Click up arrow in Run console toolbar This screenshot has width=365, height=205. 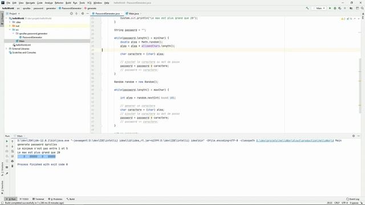pyautogui.click(x=13, y=141)
